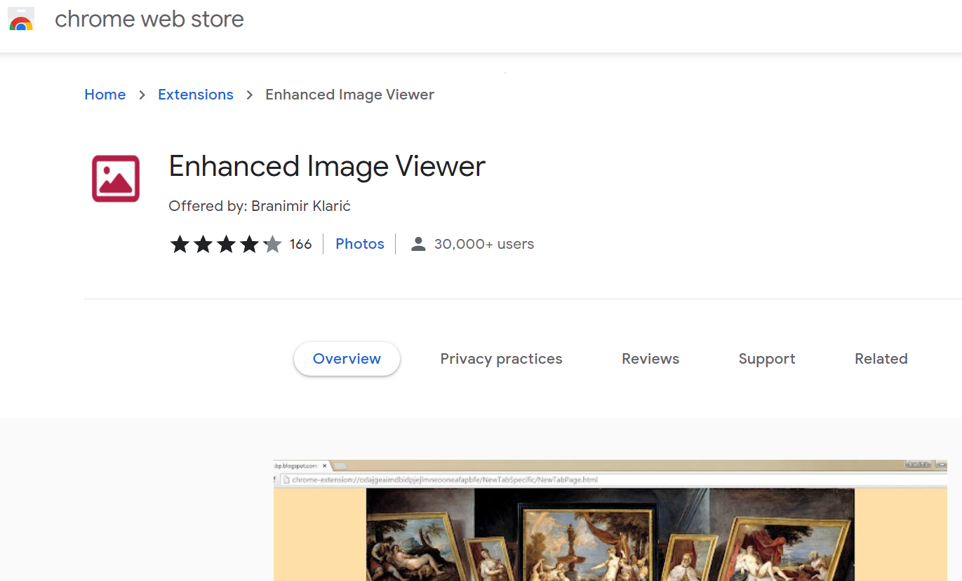Click the Chrome Web Store rainbow logo

coord(21,20)
